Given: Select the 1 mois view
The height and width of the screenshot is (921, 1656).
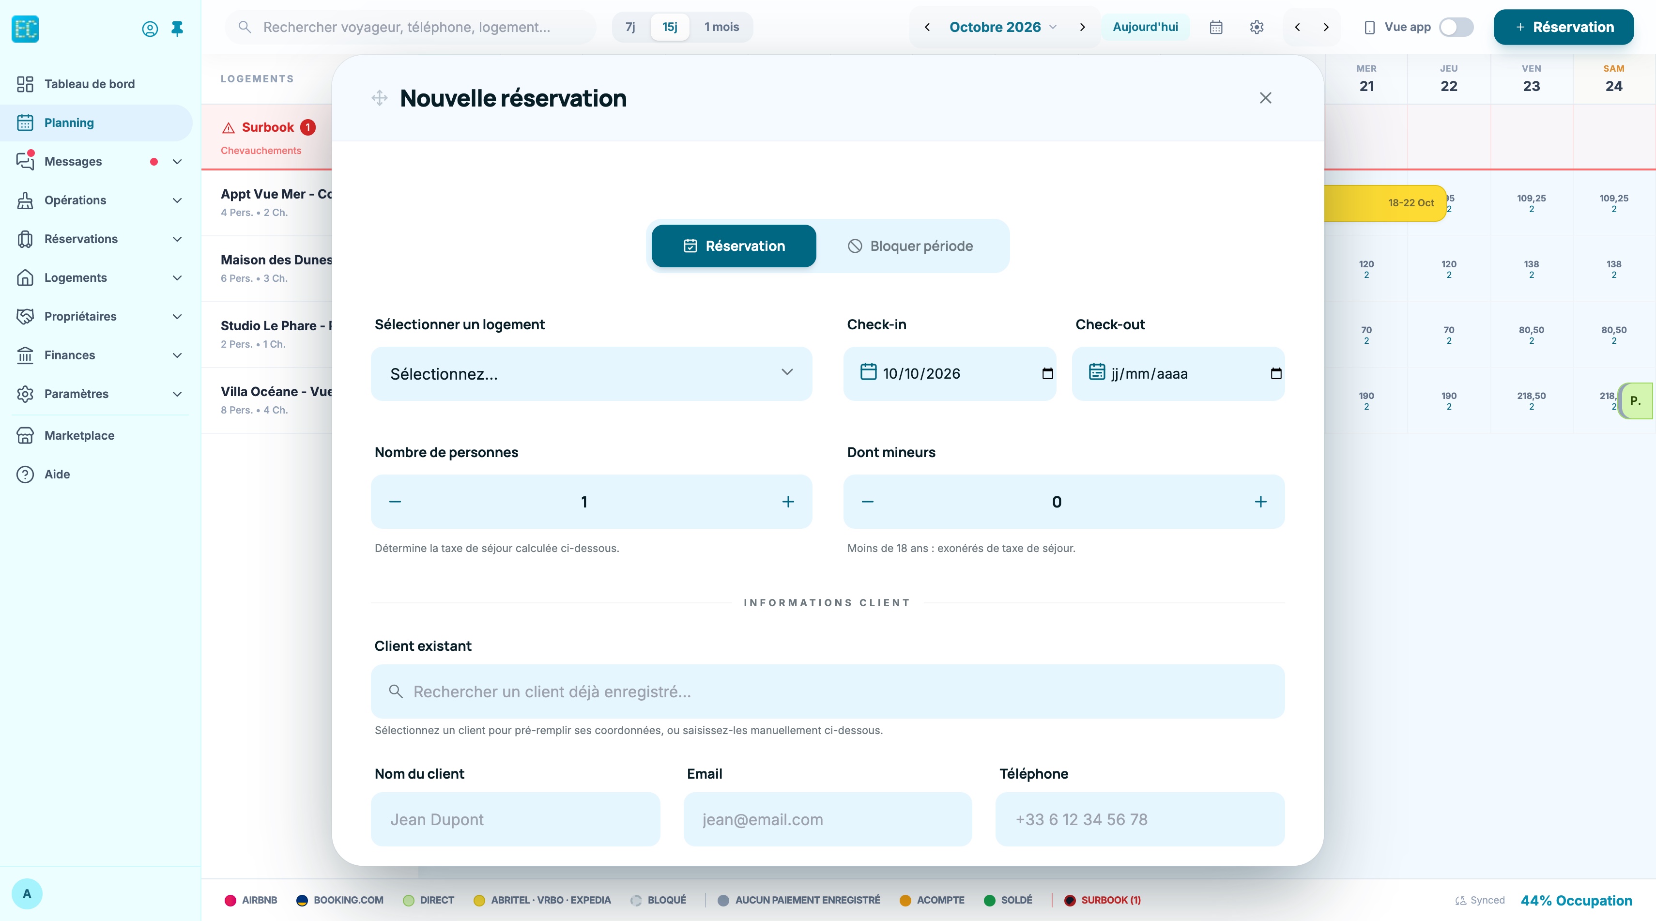Looking at the screenshot, I should [x=721, y=27].
